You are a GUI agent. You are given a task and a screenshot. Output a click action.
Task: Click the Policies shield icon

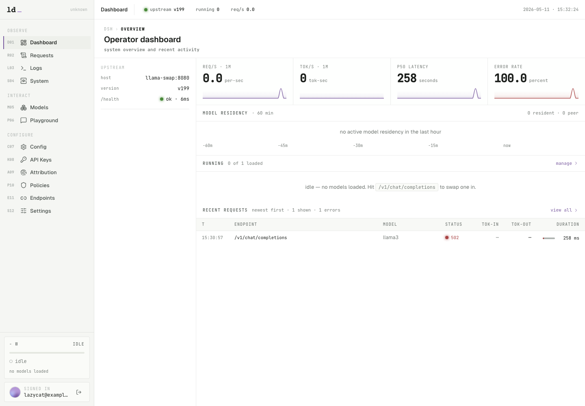[x=24, y=185]
